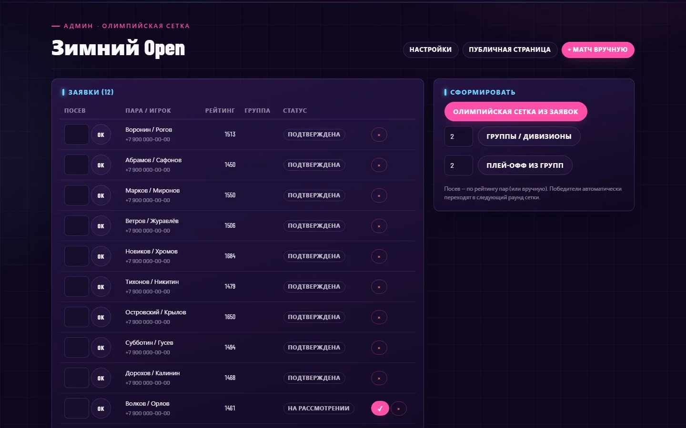The height and width of the screenshot is (428, 686).
Task: Click the РЕЙТИНГ column header
Action: tap(220, 111)
